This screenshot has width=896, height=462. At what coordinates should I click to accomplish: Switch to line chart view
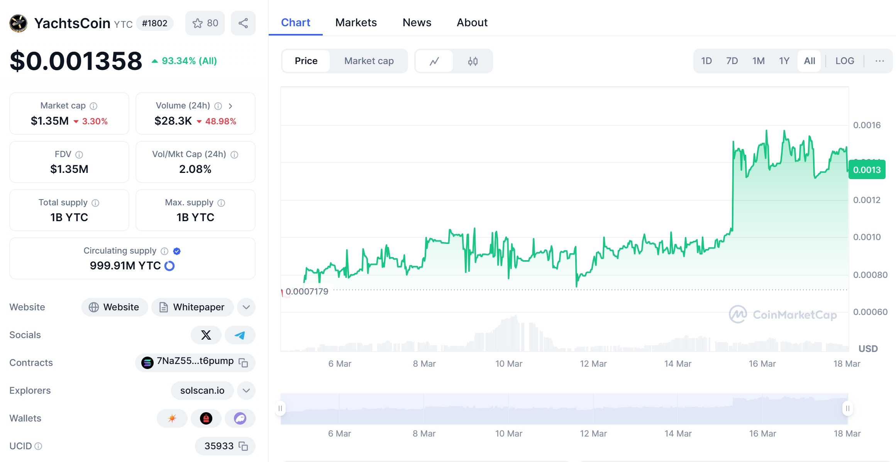[x=434, y=61]
